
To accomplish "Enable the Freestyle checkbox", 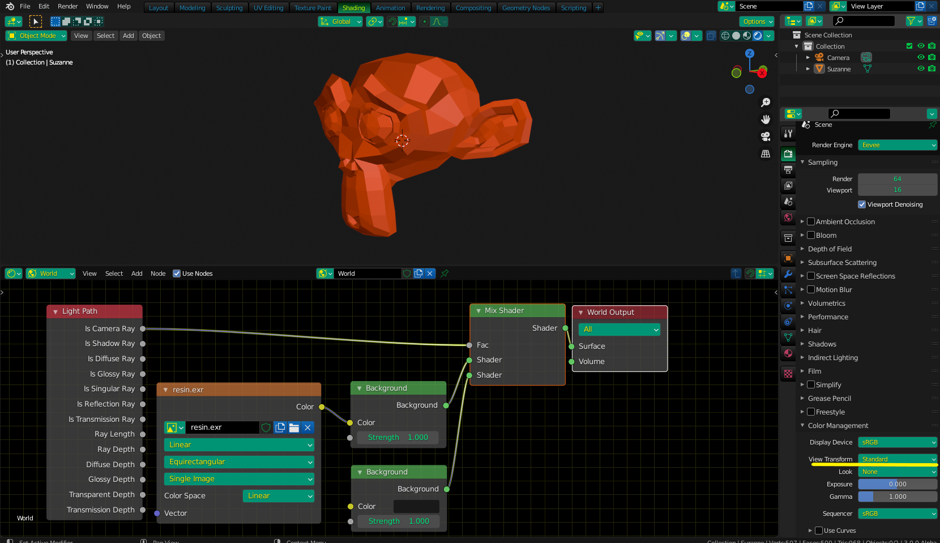I will 811,412.
